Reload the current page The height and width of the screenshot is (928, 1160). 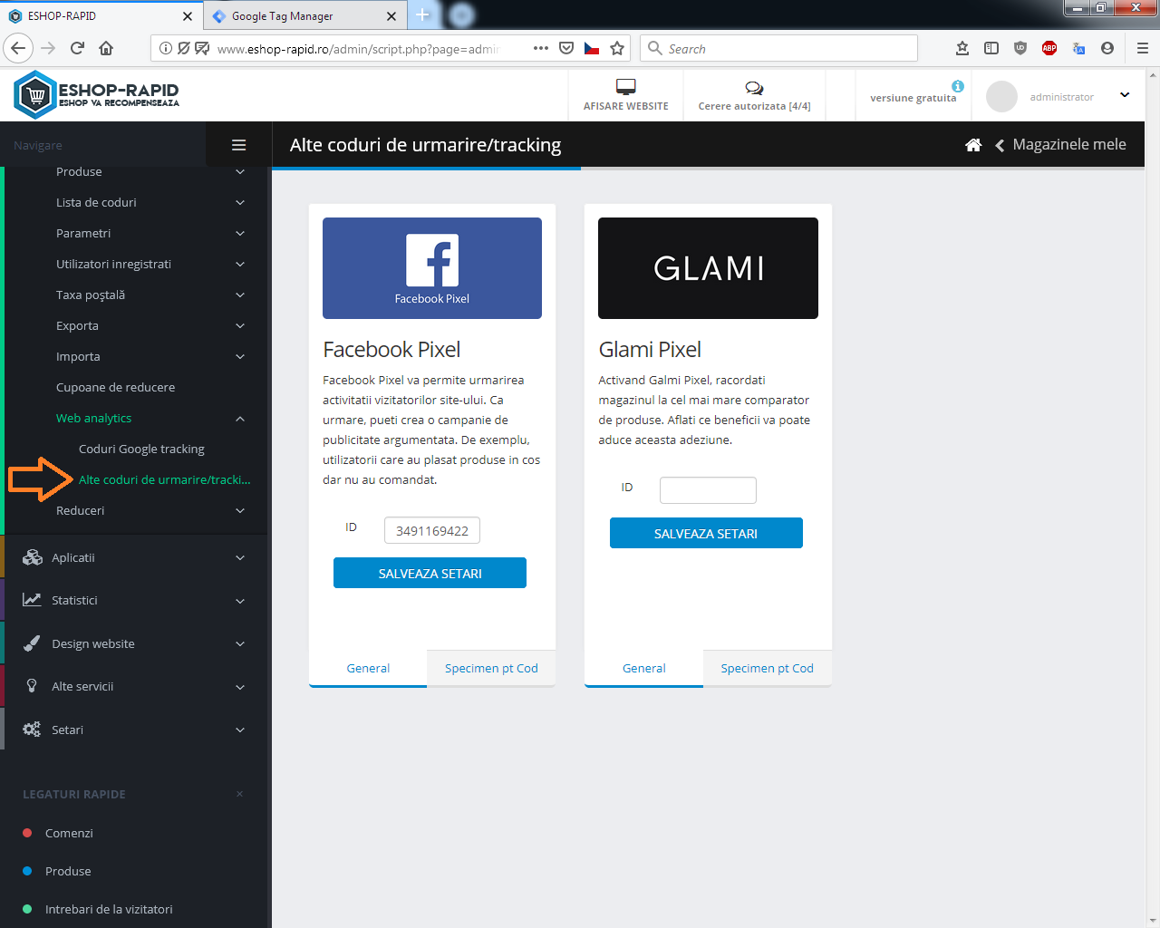pyautogui.click(x=77, y=48)
